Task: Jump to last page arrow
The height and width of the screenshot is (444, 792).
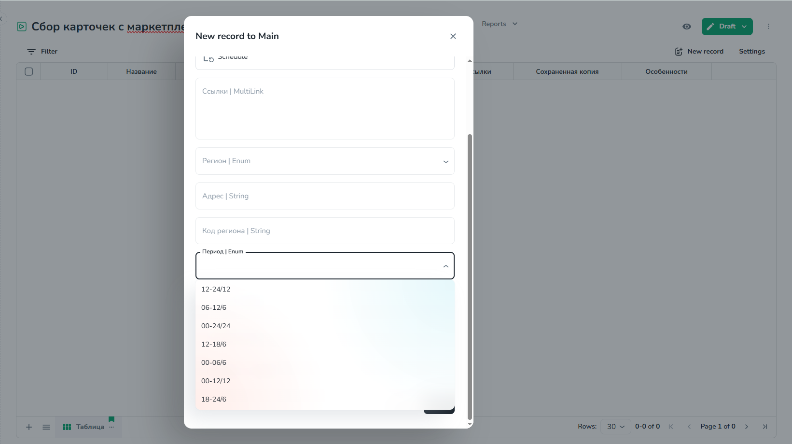Action: 764,427
